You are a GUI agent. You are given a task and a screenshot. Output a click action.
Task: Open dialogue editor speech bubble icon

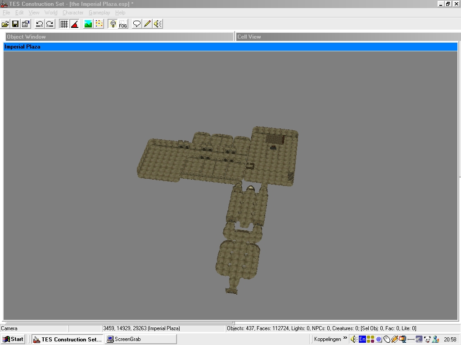pyautogui.click(x=137, y=24)
